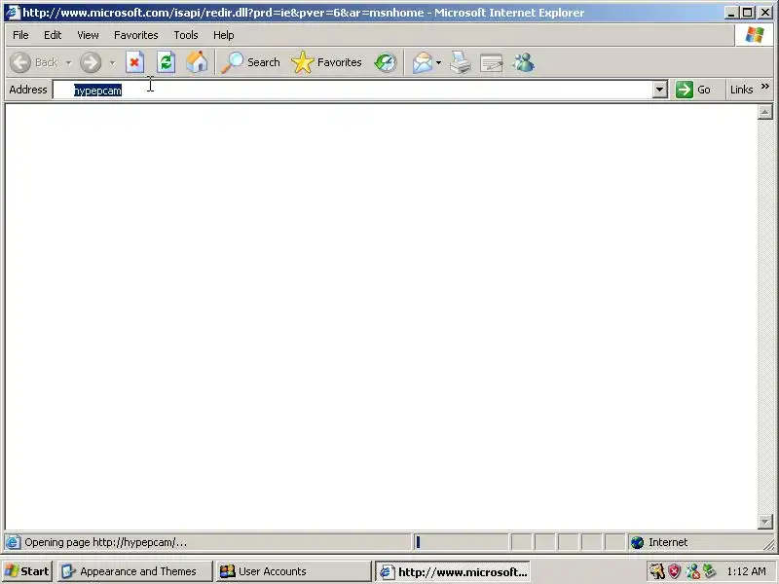Click the network connection tray icon
Screen dimensions: 779x584
click(710, 571)
